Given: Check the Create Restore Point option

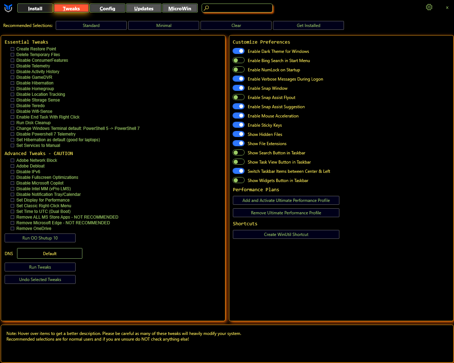Looking at the screenshot, I should [12, 49].
